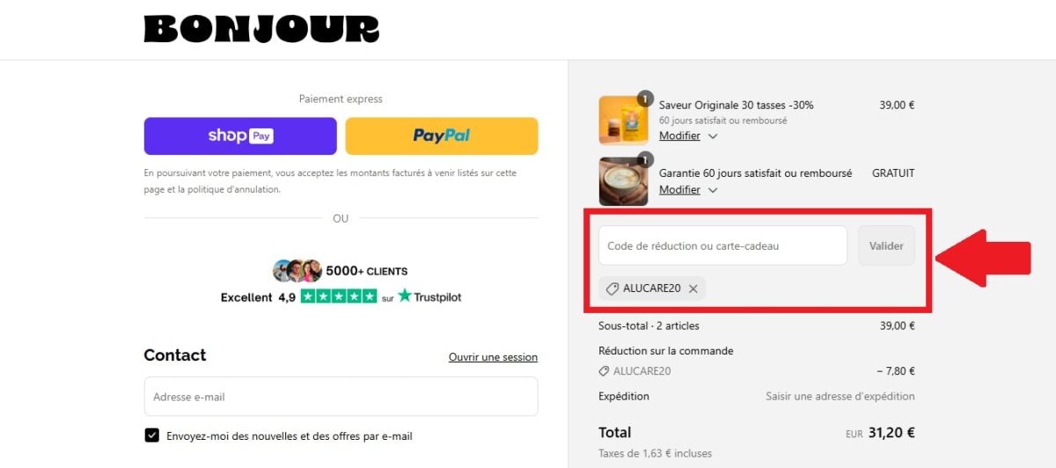The image size is (1056, 468).
Task: Open the Ouvrir une session link
Action: [x=493, y=356]
